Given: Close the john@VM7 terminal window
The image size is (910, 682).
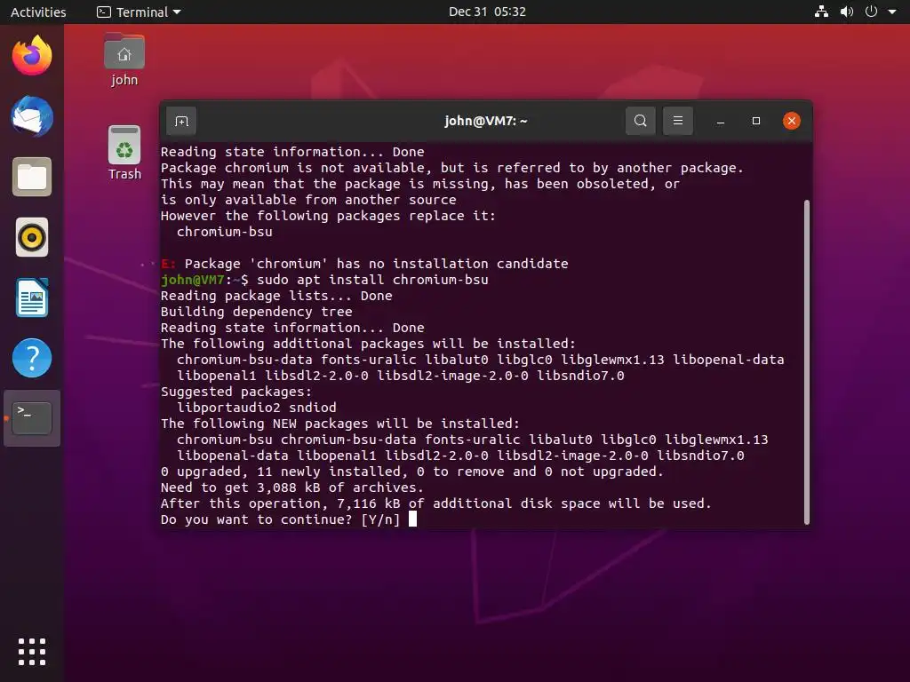Looking at the screenshot, I should (x=792, y=121).
